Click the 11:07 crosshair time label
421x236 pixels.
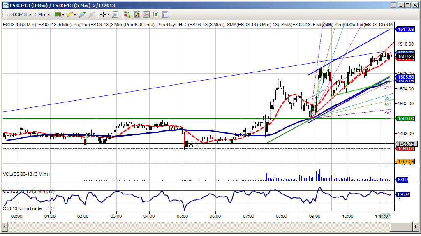click(384, 216)
